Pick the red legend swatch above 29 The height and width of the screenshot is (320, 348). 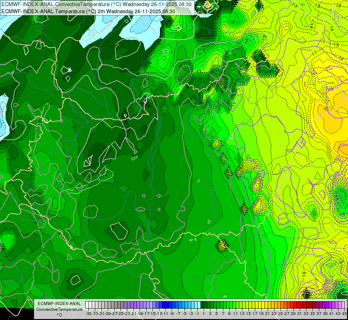click(292, 305)
